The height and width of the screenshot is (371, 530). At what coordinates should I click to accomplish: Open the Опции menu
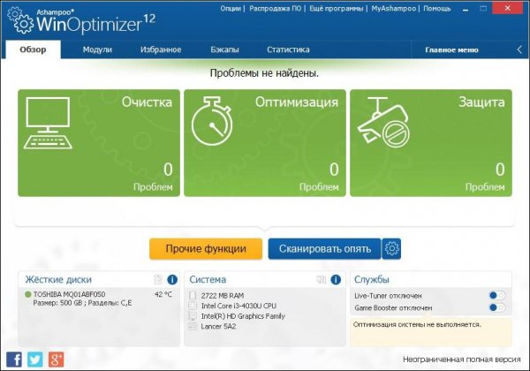(x=231, y=9)
